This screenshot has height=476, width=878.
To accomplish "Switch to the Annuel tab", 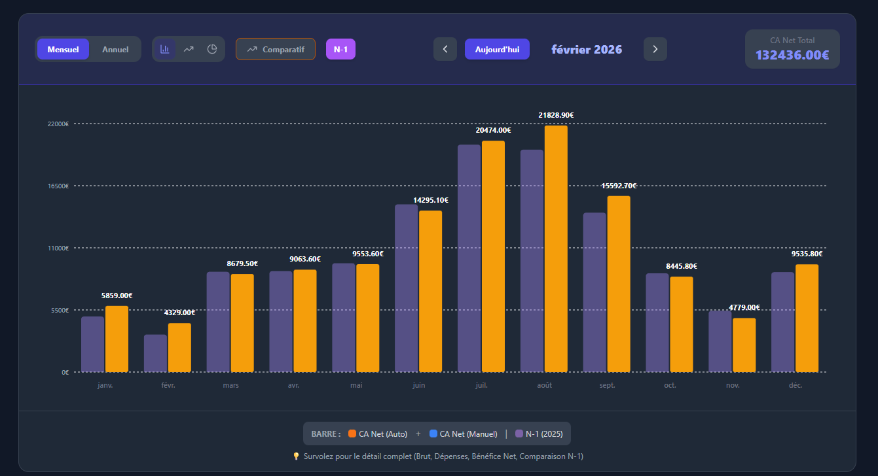I will click(116, 49).
